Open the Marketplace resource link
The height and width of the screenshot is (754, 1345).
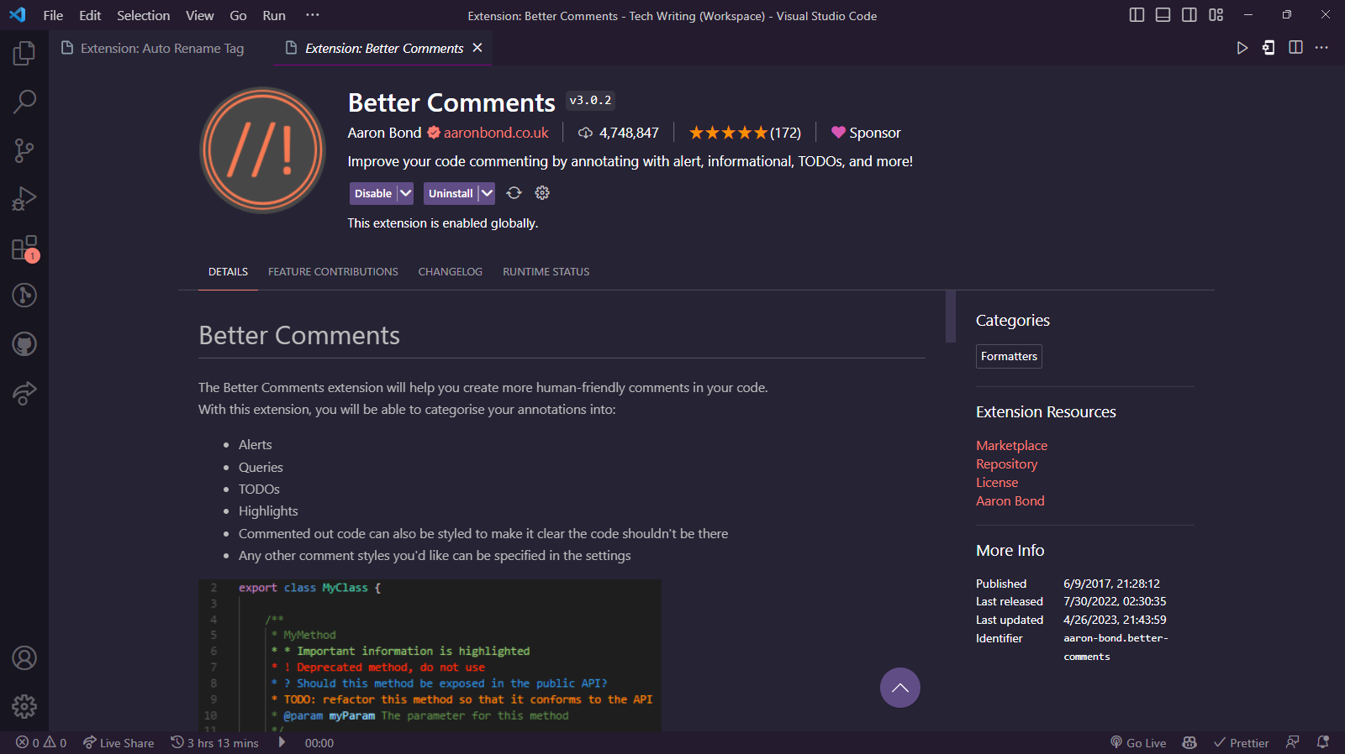(1011, 445)
